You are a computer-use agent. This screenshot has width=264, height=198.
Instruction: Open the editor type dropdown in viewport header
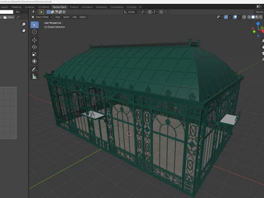point(34,12)
